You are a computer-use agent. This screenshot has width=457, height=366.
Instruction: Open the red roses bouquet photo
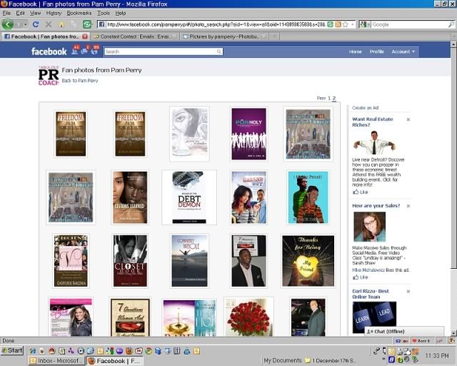[248, 317]
